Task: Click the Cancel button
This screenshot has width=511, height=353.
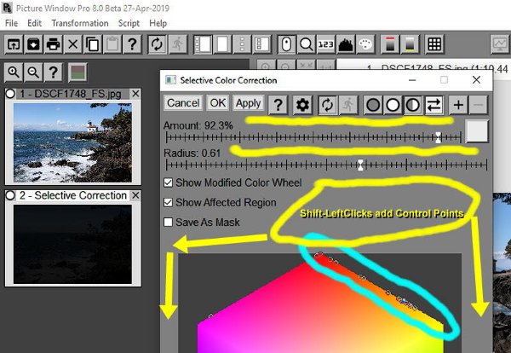Action: 183,103
